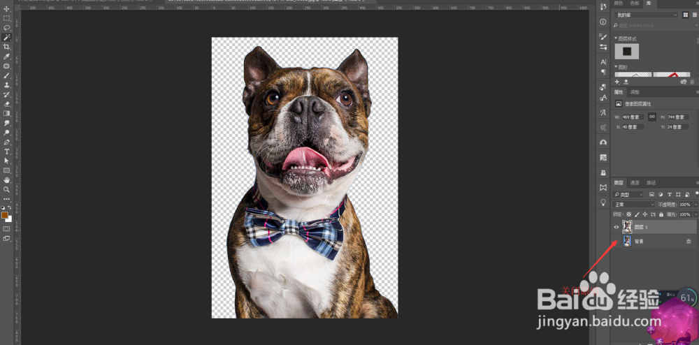699x345 pixels.
Task: Show the hidden 背景 layer
Action: point(617,241)
